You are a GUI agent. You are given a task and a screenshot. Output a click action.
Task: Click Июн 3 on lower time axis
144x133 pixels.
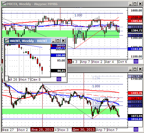tap(63, 130)
